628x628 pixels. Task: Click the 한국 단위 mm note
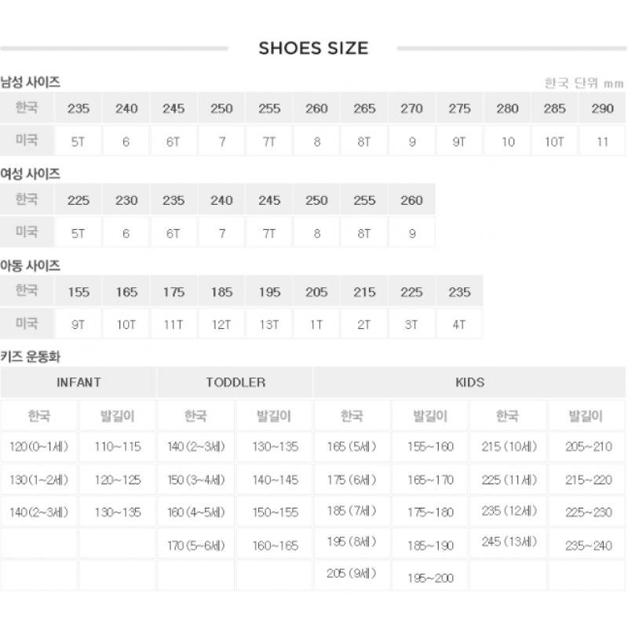(x=582, y=83)
